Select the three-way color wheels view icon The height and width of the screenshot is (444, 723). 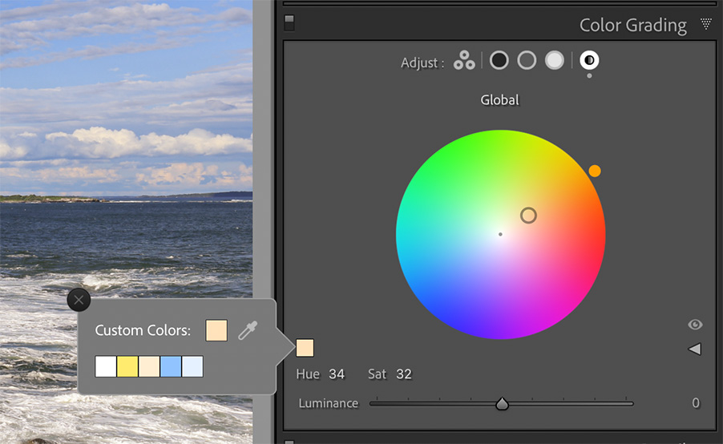coord(464,60)
